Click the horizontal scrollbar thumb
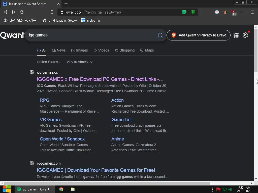Image resolution: width=258 pixels, height=193 pixels. coord(107,183)
